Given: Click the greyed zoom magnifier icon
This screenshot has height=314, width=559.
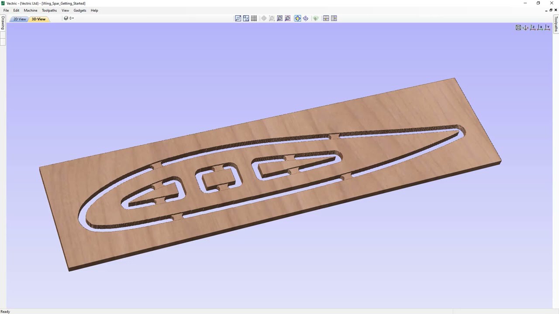Looking at the screenshot, I should (x=272, y=18).
